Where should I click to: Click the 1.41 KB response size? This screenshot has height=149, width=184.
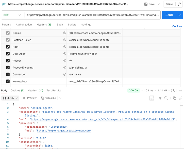(162, 91)
